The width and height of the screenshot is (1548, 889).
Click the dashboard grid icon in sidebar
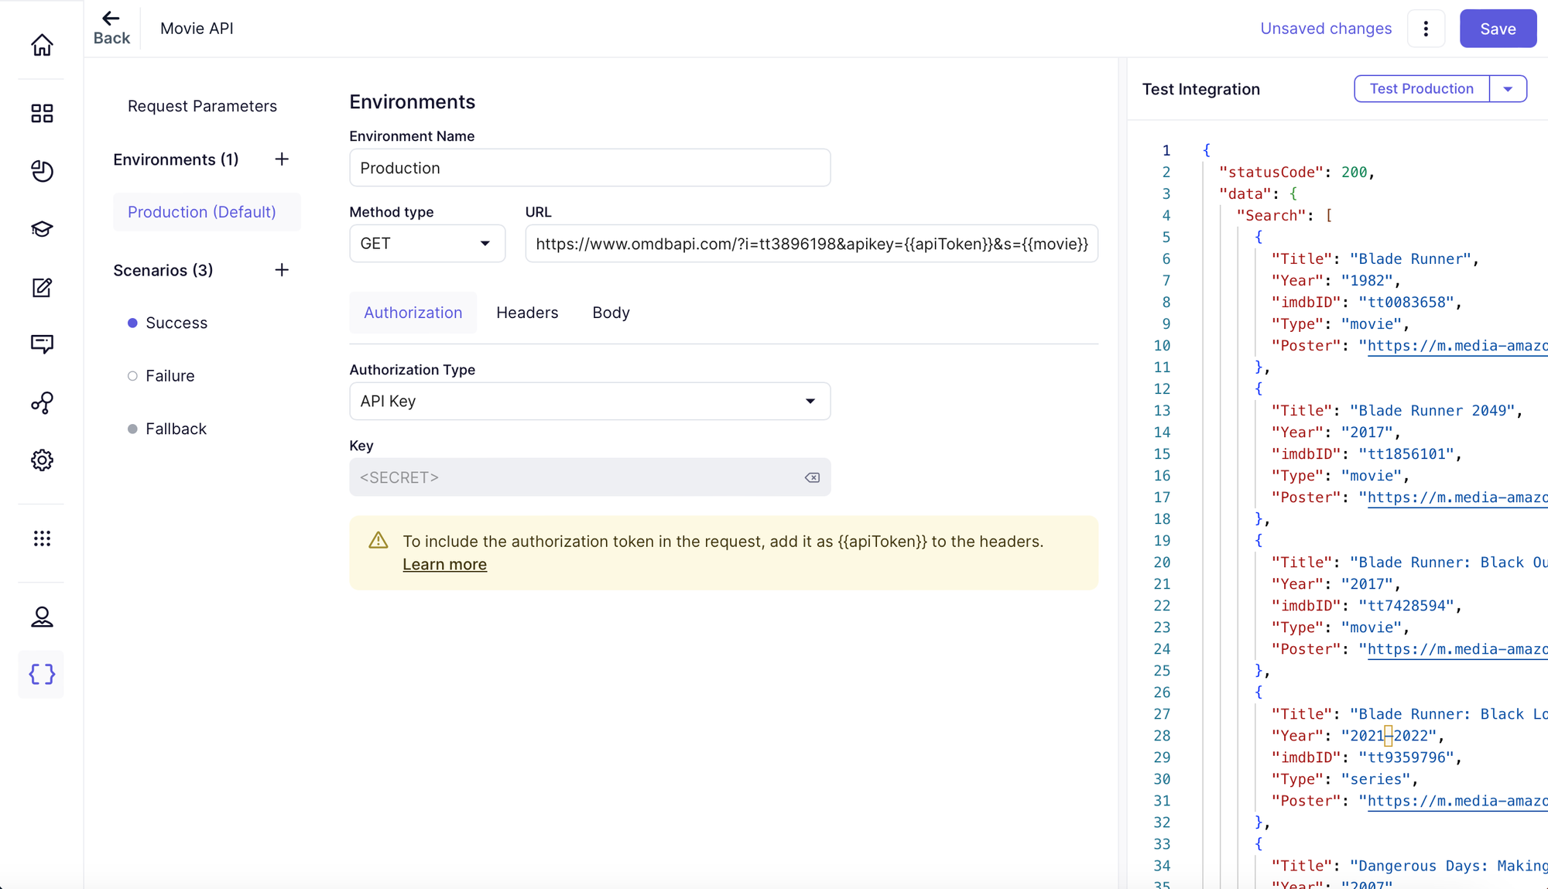click(x=42, y=114)
